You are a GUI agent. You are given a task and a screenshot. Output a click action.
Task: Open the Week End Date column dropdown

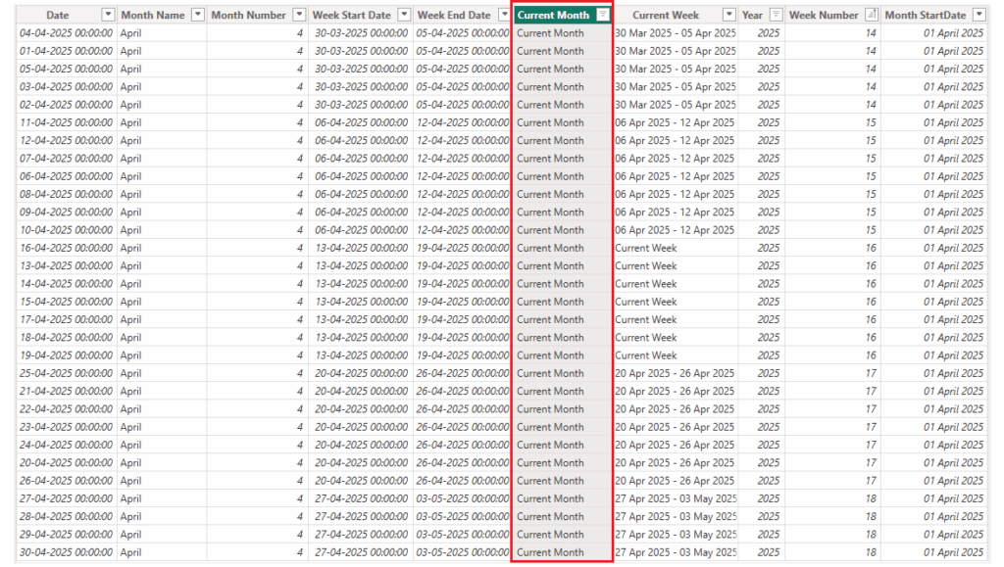coord(505,15)
